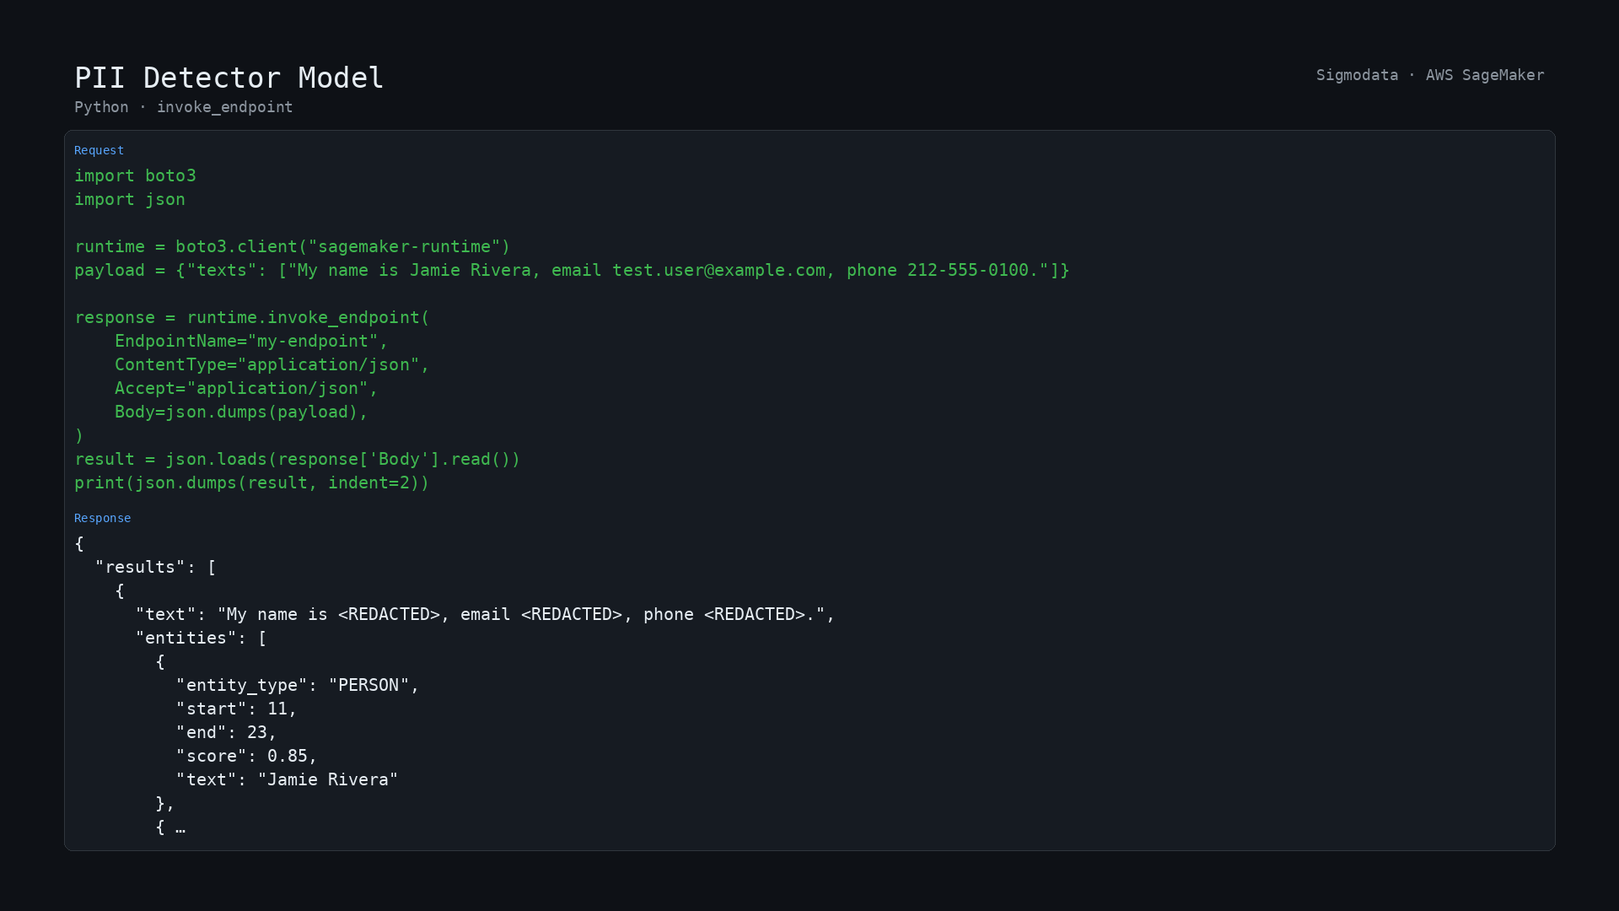Click the 'import boto3' line
Screen dimensions: 1619x911
(x=135, y=175)
